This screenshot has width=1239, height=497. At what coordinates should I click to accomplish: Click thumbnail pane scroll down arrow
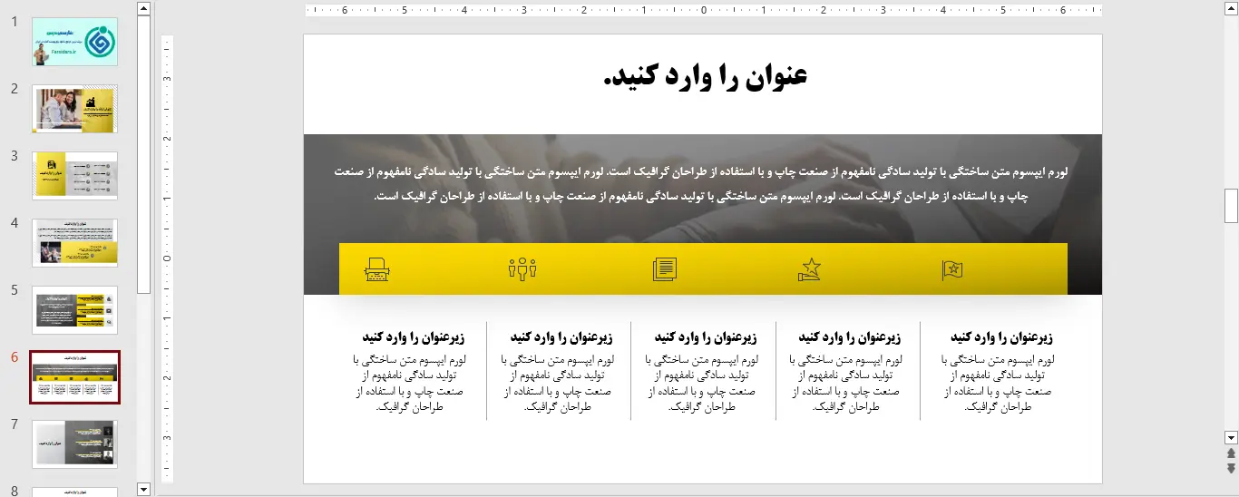pos(143,490)
